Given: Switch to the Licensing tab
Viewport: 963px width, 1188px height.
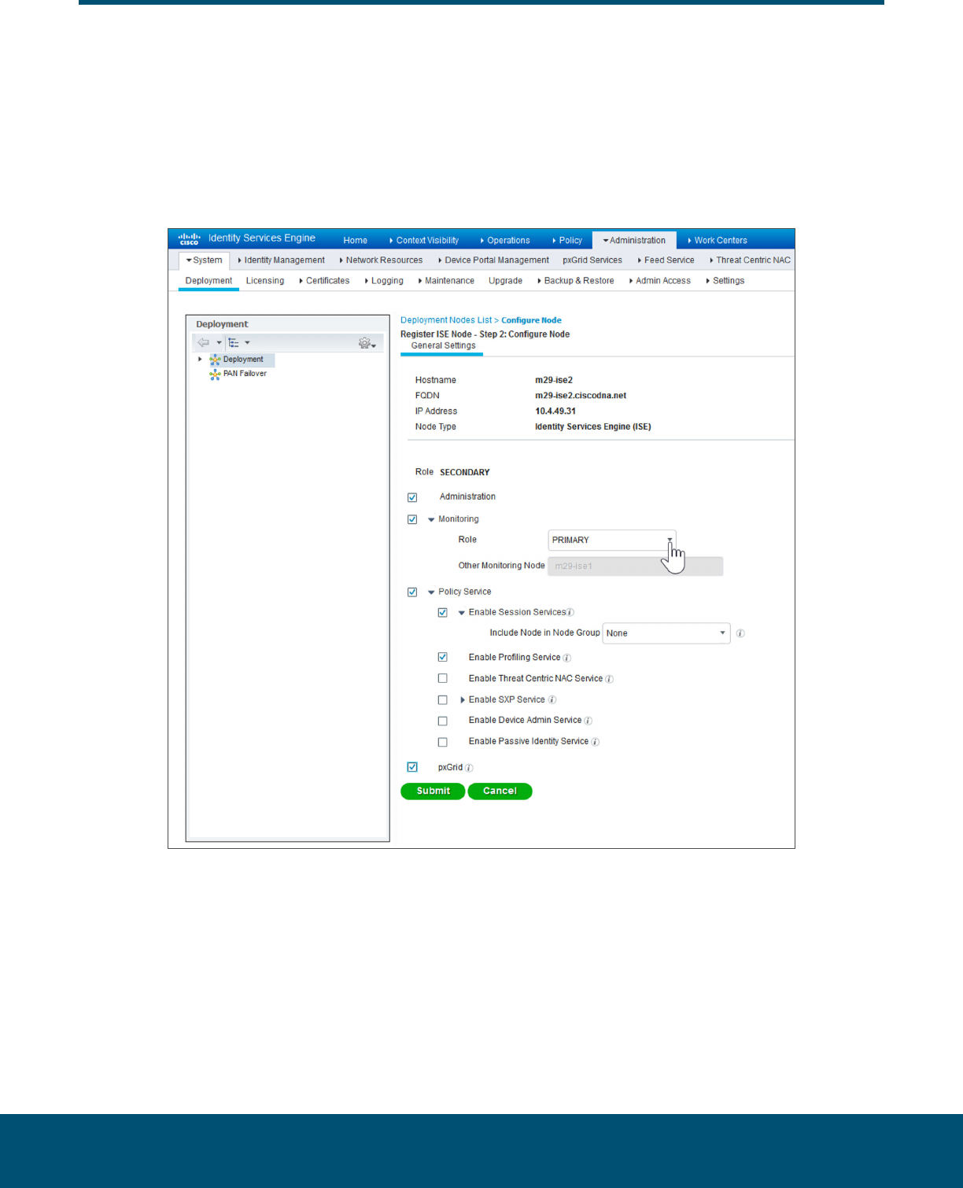Looking at the screenshot, I should [265, 281].
